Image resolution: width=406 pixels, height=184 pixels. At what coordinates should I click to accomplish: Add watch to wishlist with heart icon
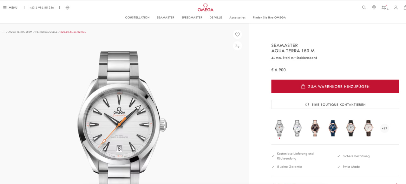(x=237, y=35)
